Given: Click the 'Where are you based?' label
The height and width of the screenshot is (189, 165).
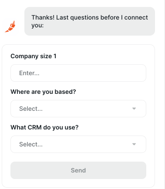Looking at the screenshot, I should coord(43,92).
